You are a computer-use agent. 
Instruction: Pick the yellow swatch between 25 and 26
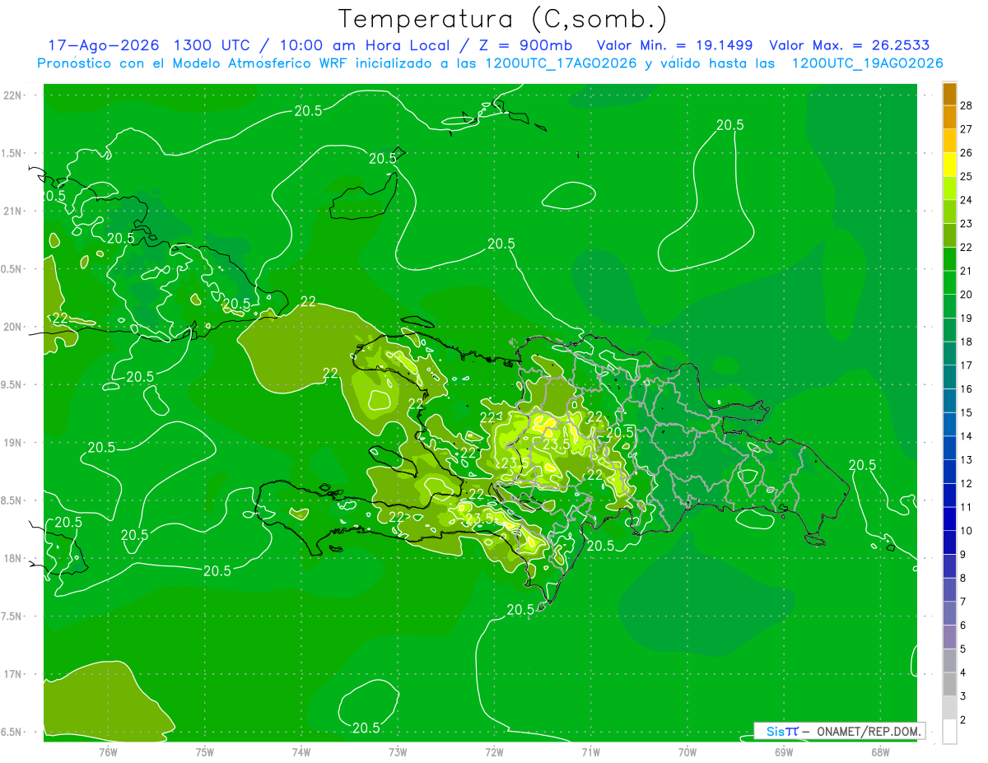click(x=949, y=165)
